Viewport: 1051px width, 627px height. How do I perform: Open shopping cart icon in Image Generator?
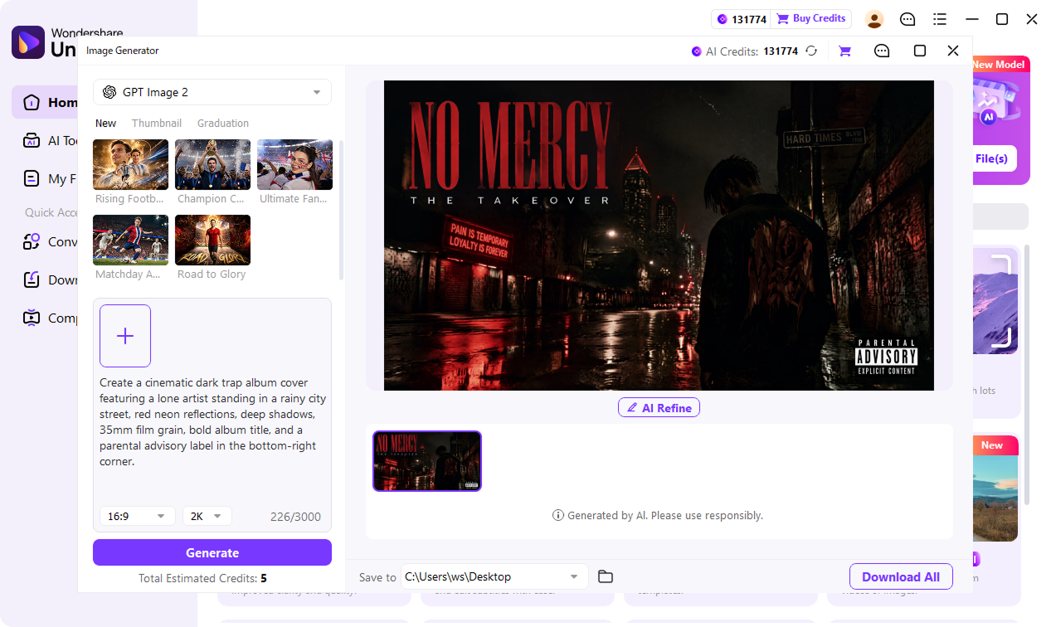coord(844,51)
